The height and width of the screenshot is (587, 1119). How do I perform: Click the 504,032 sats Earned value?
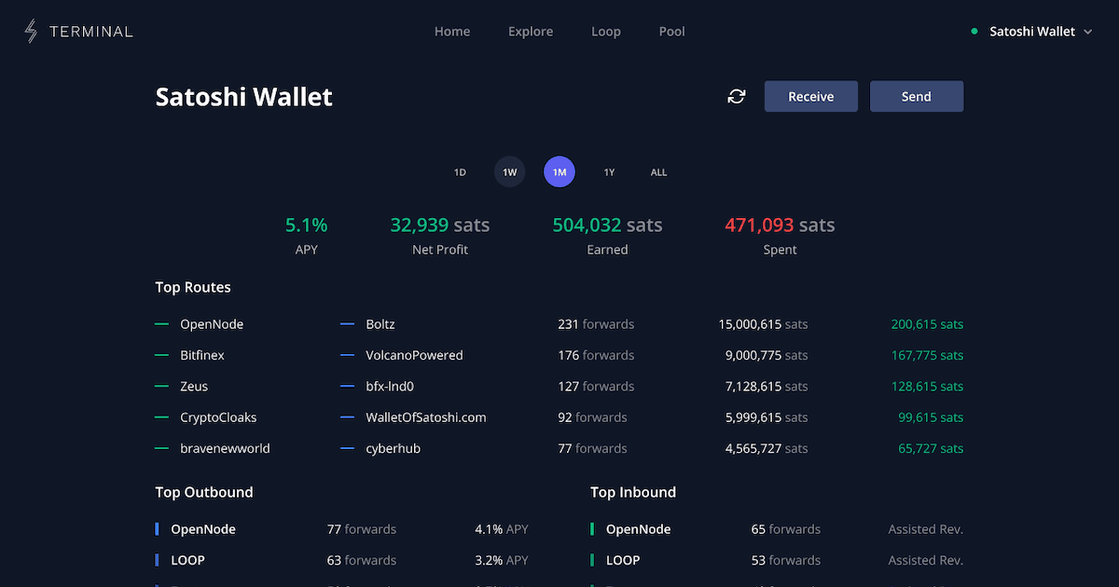click(x=608, y=225)
